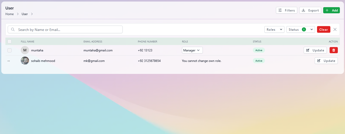The width and height of the screenshot is (345, 134).
Task: Click the Active badge for sohaib mehmood
Action: pos(259,61)
